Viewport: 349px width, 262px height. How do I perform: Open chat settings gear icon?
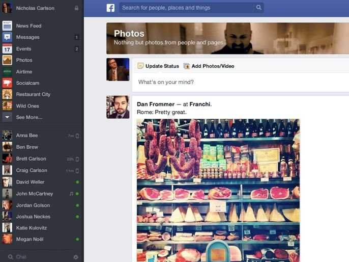click(76, 257)
